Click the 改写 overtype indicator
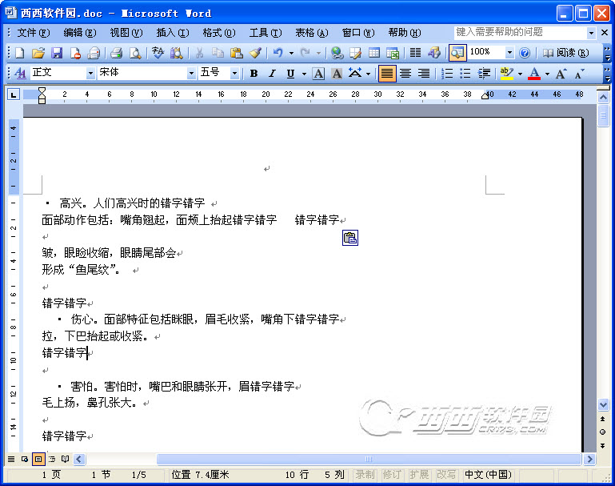Screen dimensions: 615x486 (x=446, y=475)
